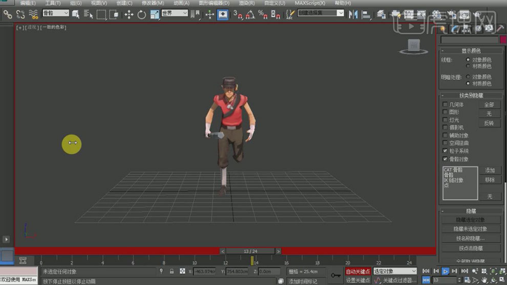Image resolution: width=507 pixels, height=285 pixels.
Task: Collapse the 隐藏 rollout
Action: (471, 211)
